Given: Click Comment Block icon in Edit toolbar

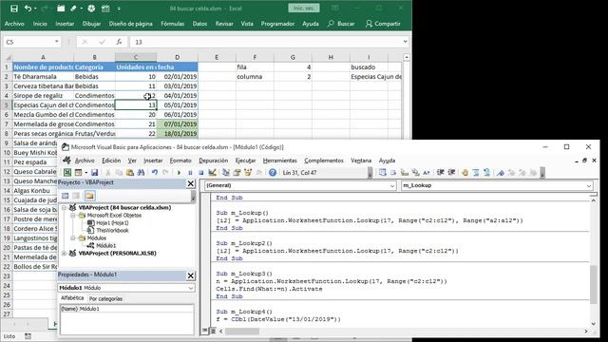Looking at the screenshot, I should point(476,173).
